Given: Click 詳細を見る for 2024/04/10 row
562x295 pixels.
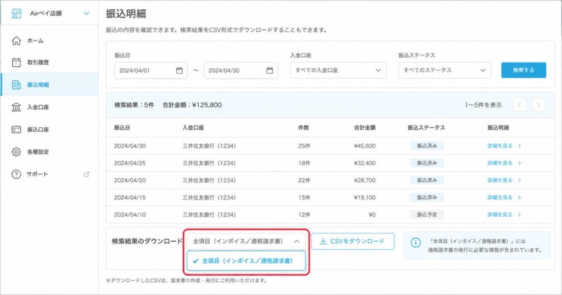Looking at the screenshot, I should (x=504, y=214).
